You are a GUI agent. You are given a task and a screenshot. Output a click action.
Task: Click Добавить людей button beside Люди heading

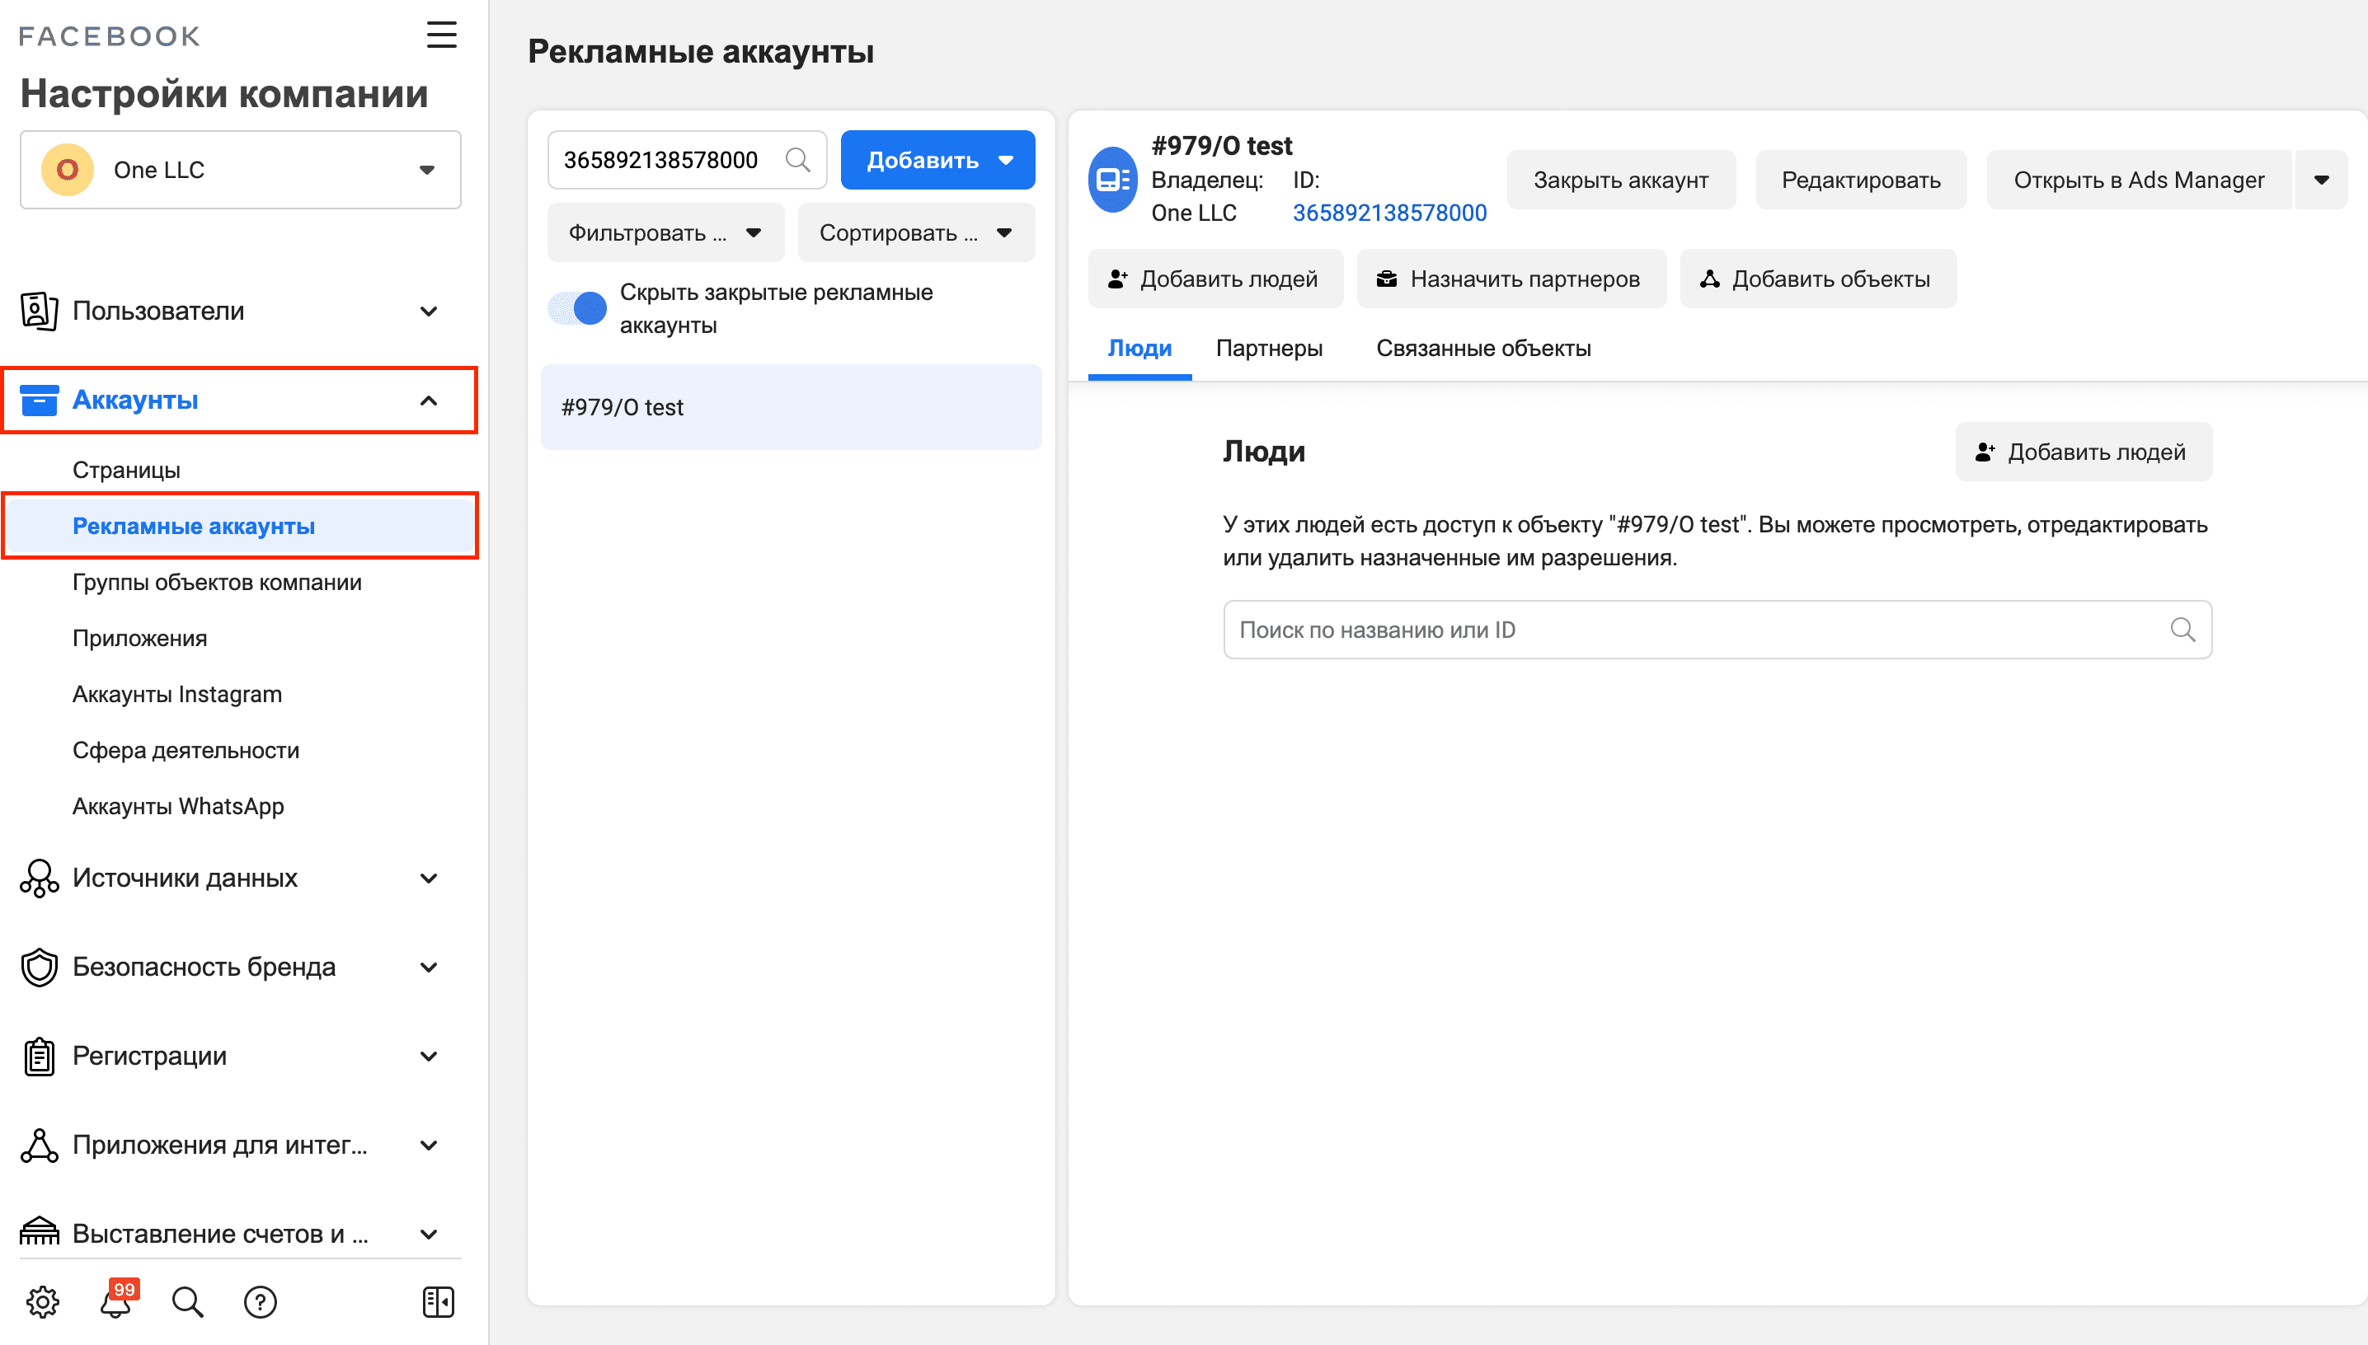[x=2083, y=452]
